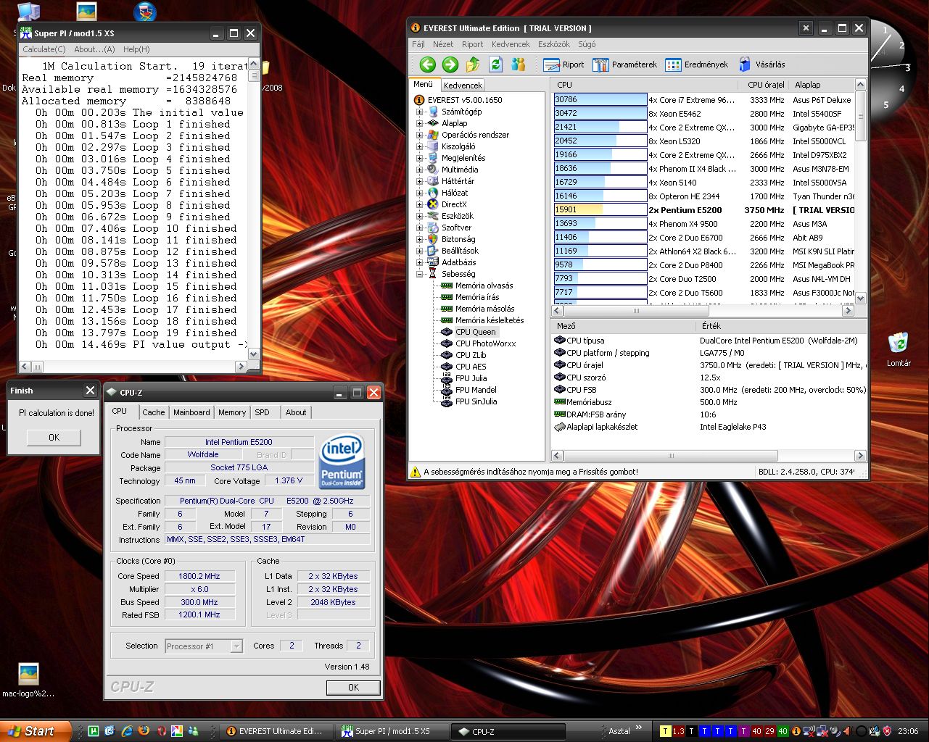Select Memória olvasás in the tree
The height and width of the screenshot is (742, 929).
tap(476, 285)
